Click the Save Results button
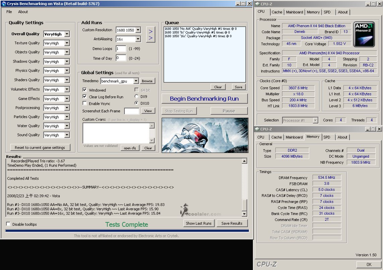This screenshot has height=270, width=383. [x=232, y=223]
